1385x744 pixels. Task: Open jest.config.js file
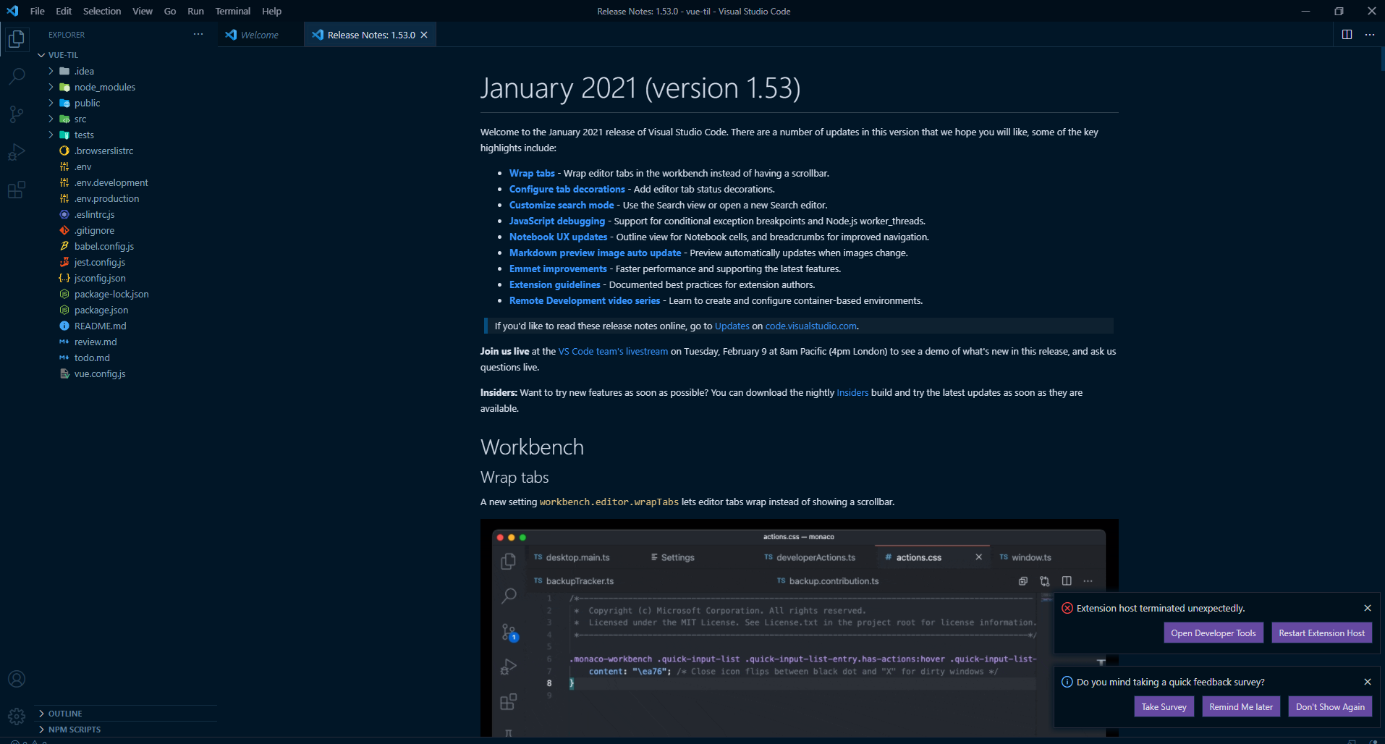[x=99, y=262]
